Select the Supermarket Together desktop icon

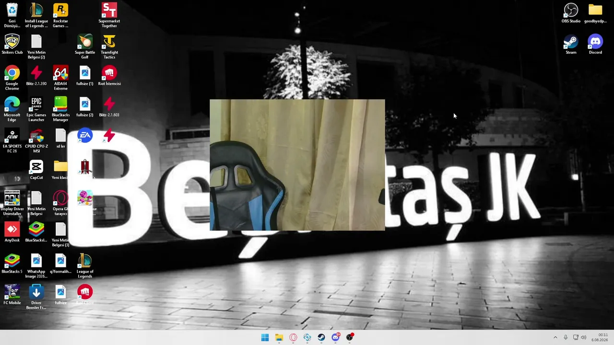[x=109, y=15]
